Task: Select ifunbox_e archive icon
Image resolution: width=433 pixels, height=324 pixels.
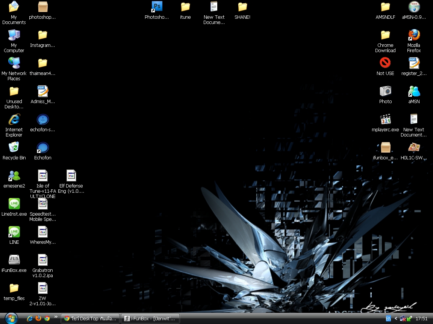Action: pos(385,147)
